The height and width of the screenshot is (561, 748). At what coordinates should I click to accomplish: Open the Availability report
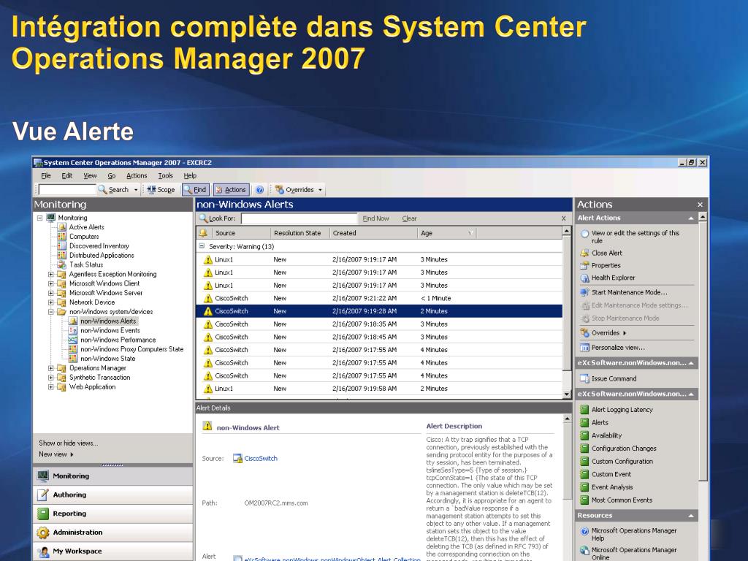(606, 435)
